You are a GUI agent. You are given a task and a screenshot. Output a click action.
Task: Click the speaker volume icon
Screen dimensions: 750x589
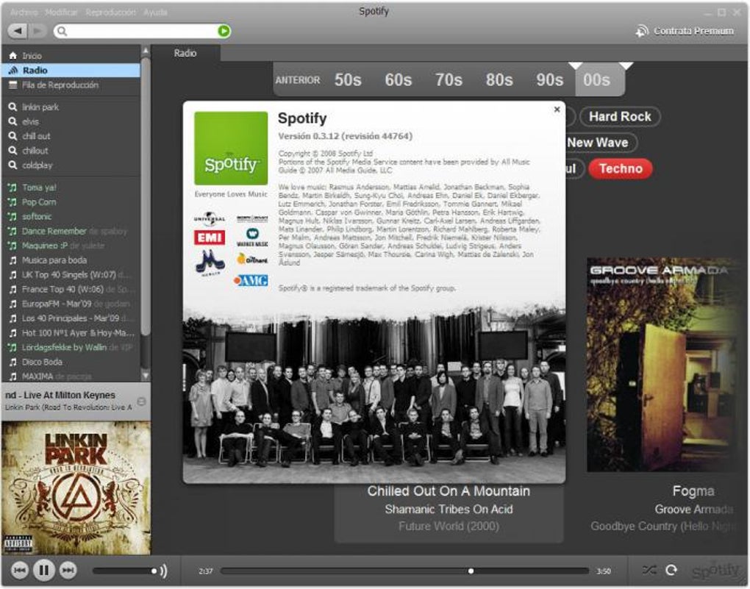[x=164, y=571]
